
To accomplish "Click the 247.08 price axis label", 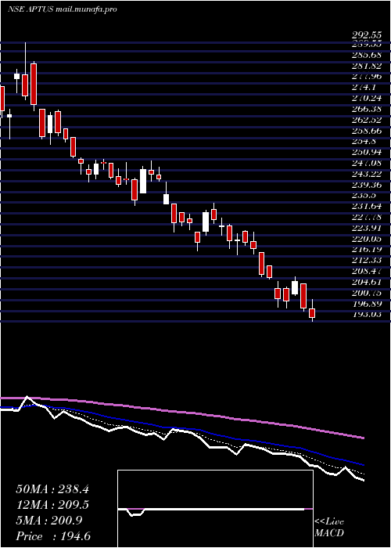I will [x=367, y=163].
